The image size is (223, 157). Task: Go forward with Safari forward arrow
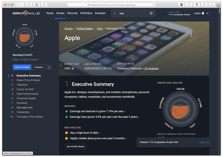click(22, 5)
